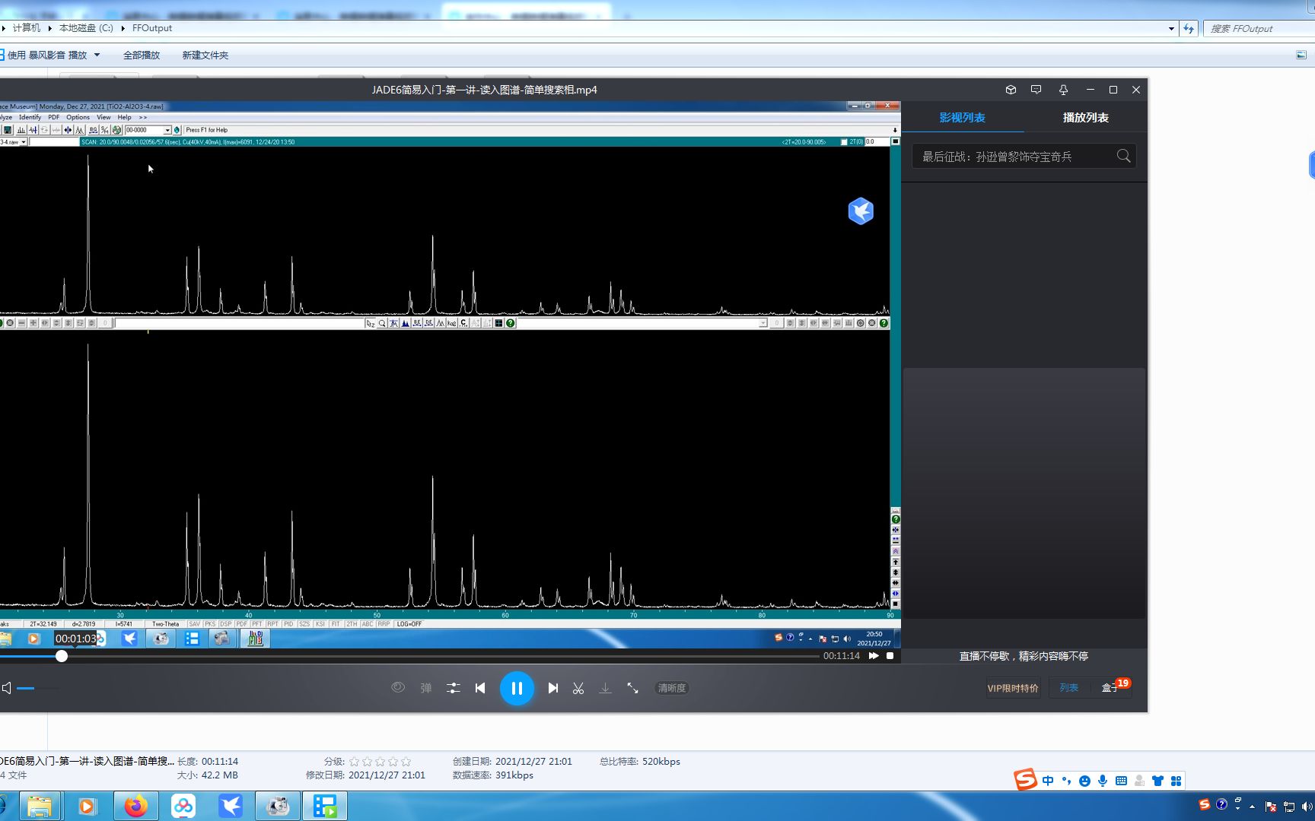
Task: Stop playback with the square stop icon
Action: (890, 655)
